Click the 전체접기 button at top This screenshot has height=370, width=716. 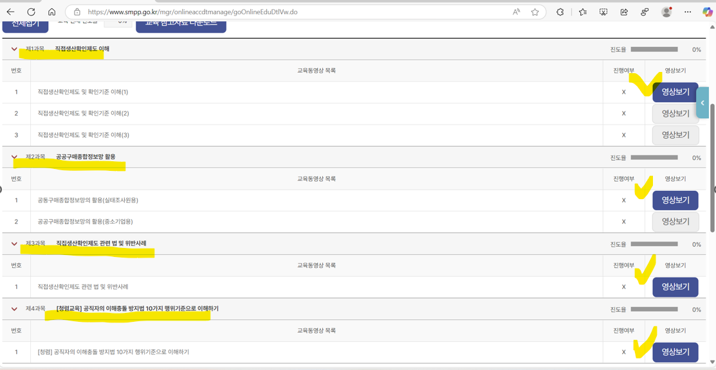click(26, 26)
